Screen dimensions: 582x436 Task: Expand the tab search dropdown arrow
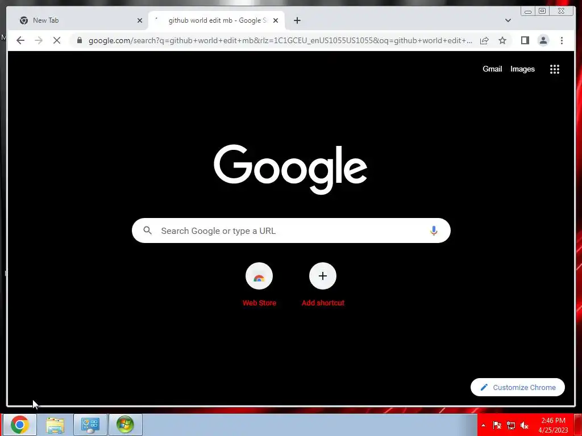[x=508, y=20]
